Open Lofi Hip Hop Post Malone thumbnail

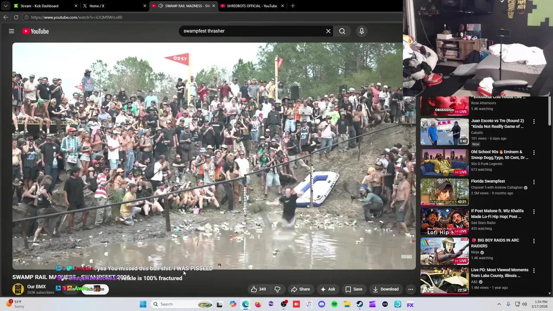pos(445,222)
